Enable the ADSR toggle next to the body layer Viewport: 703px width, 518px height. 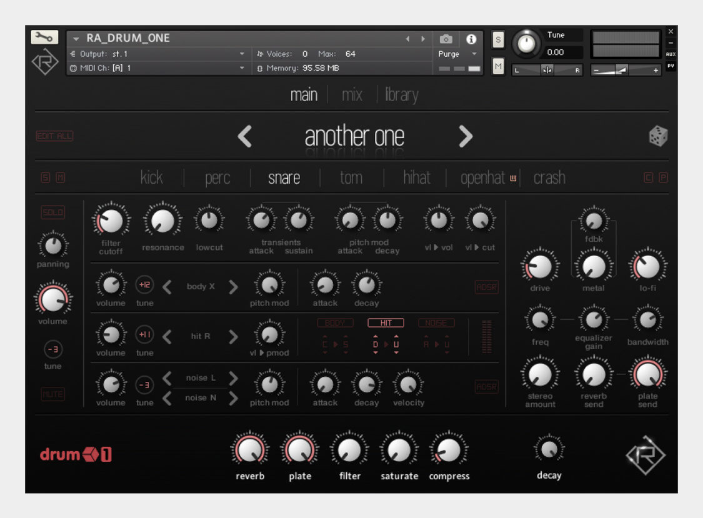point(486,287)
